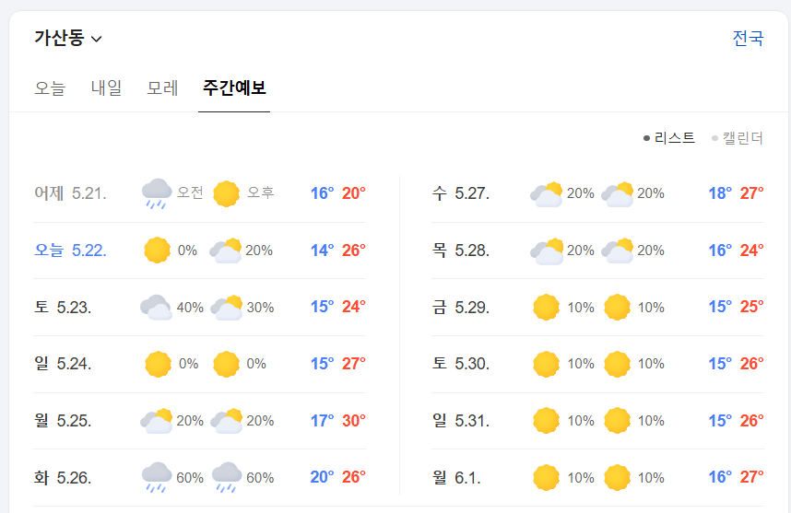
Task: Click Friday 5.29 afternoon sun icon
Action: pos(617,307)
